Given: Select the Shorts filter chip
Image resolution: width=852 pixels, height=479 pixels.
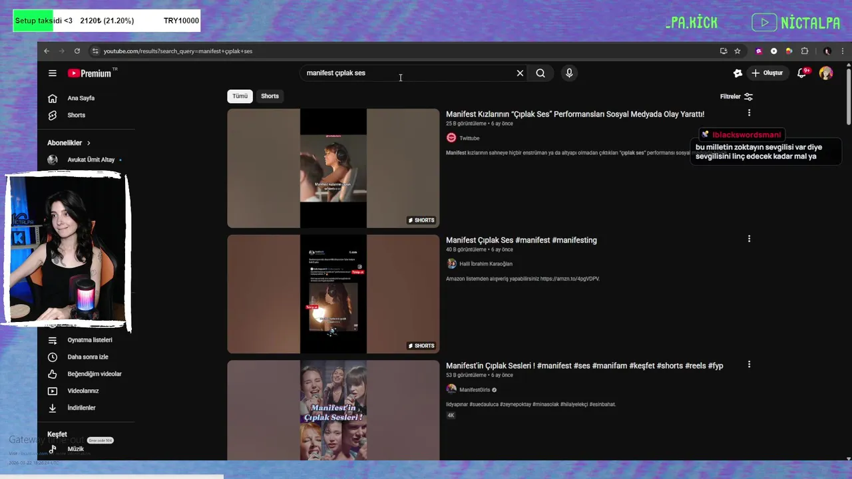Looking at the screenshot, I should pyautogui.click(x=270, y=96).
